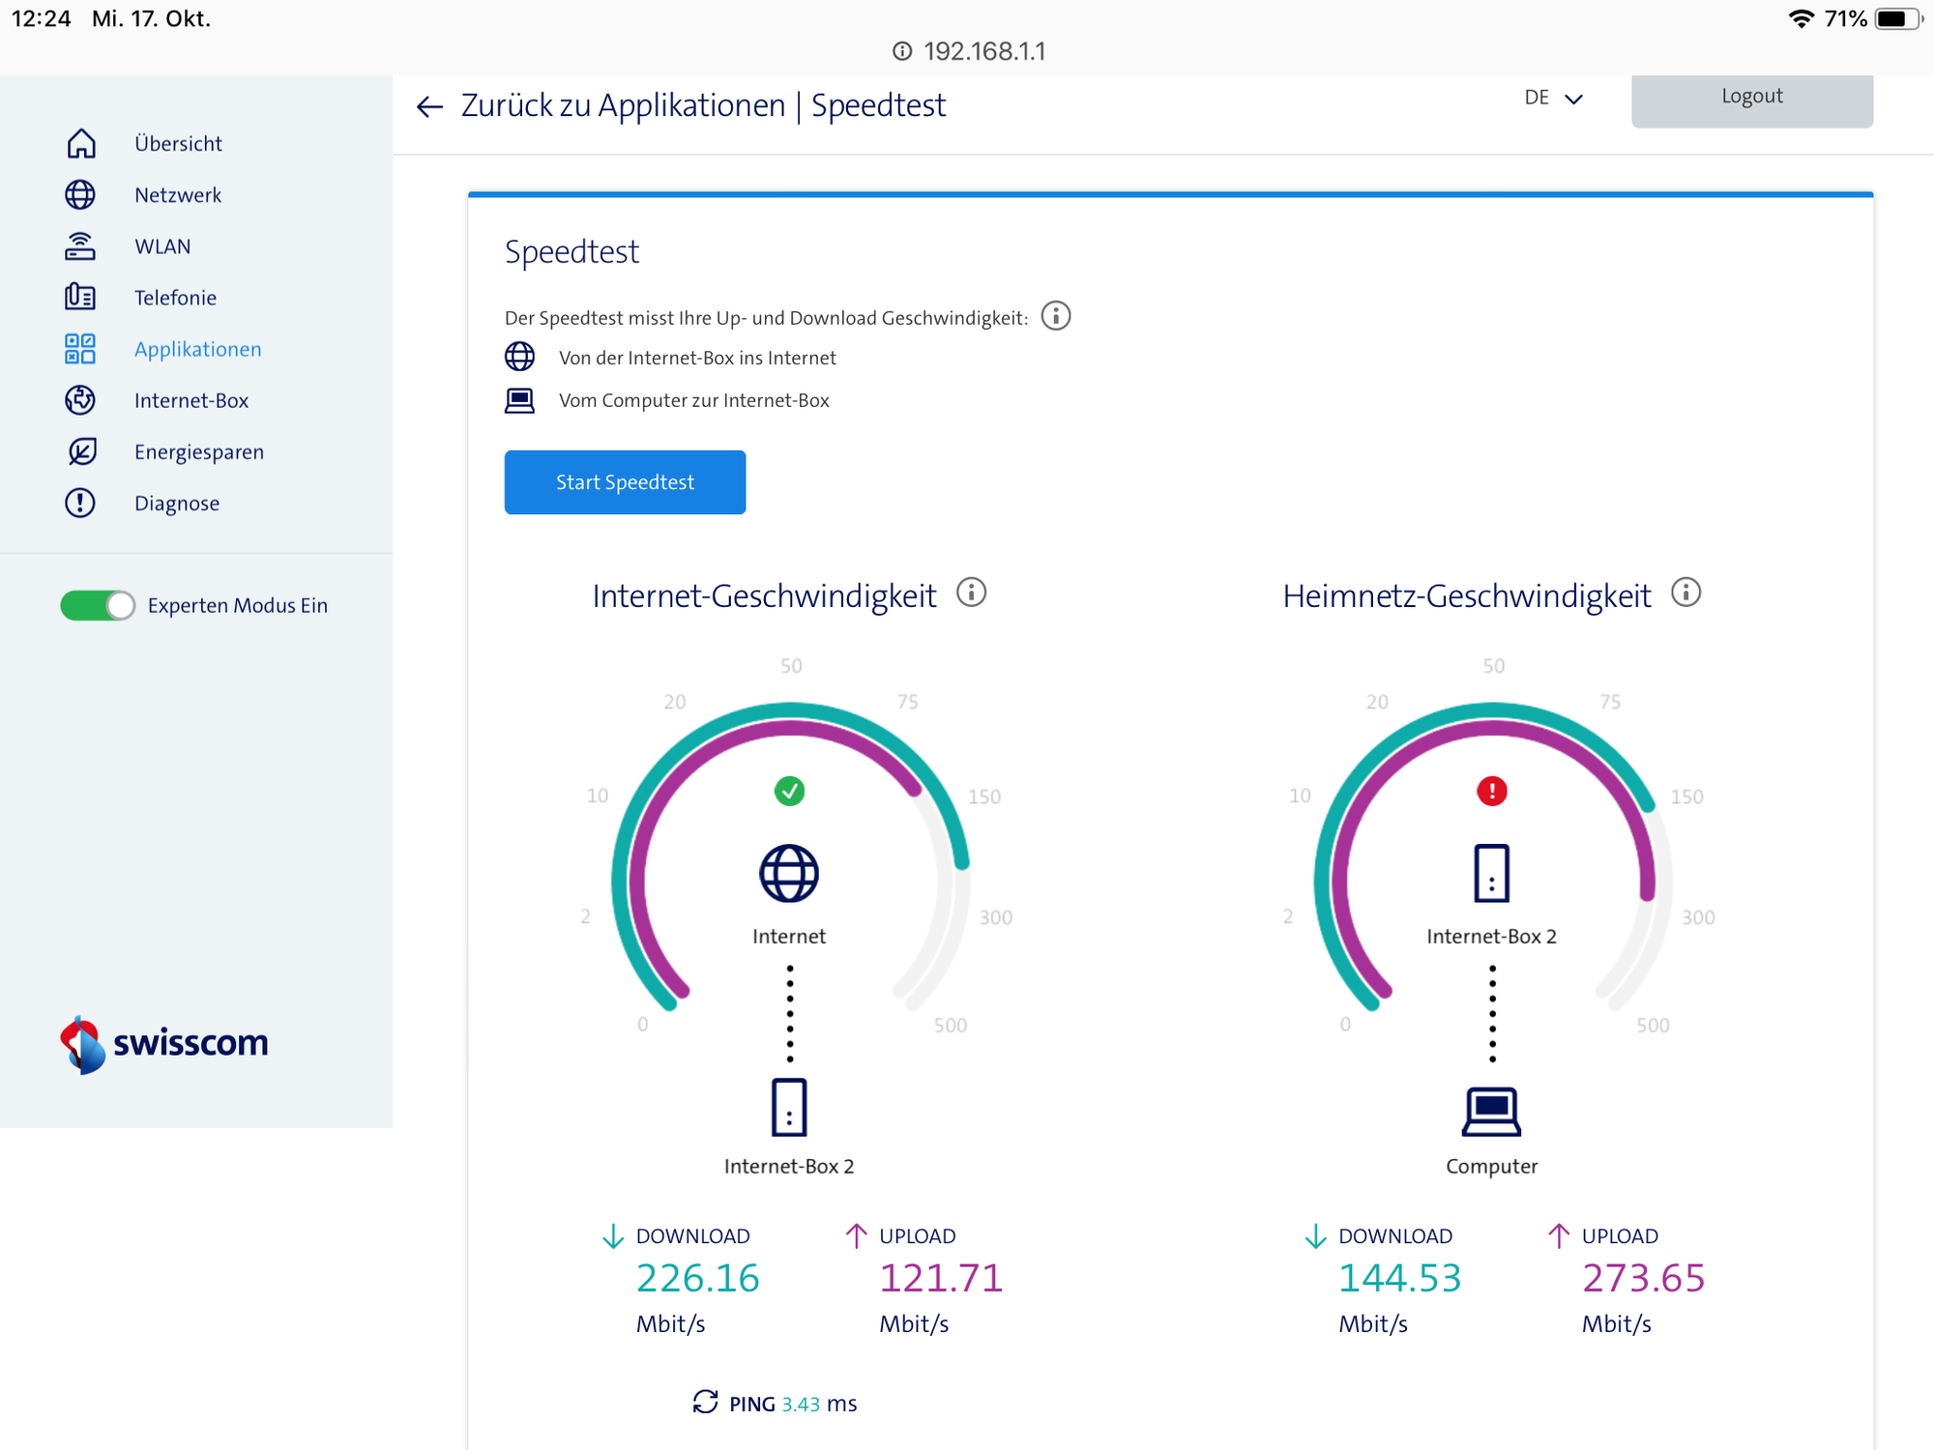Click the Energiesparen leaf icon
1934x1450 pixels.
pyautogui.click(x=81, y=451)
